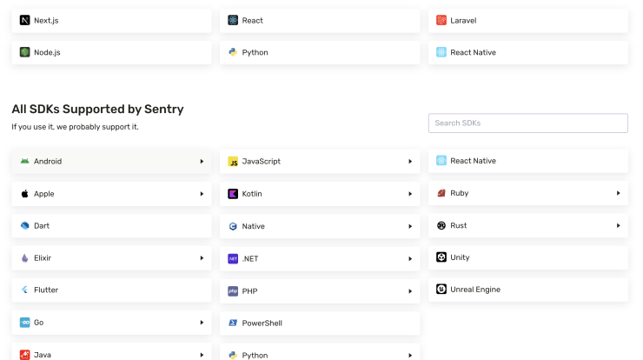
Task: Expand the Elixir SDK arrow
Action: click(x=202, y=258)
